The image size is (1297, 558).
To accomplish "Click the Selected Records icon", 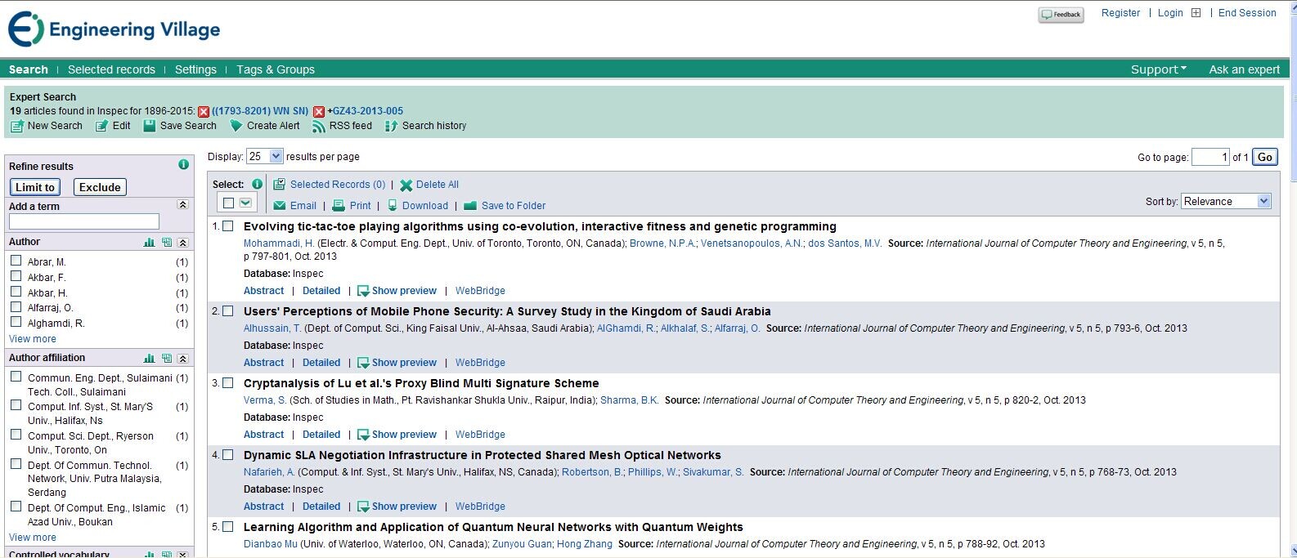I will [x=280, y=185].
